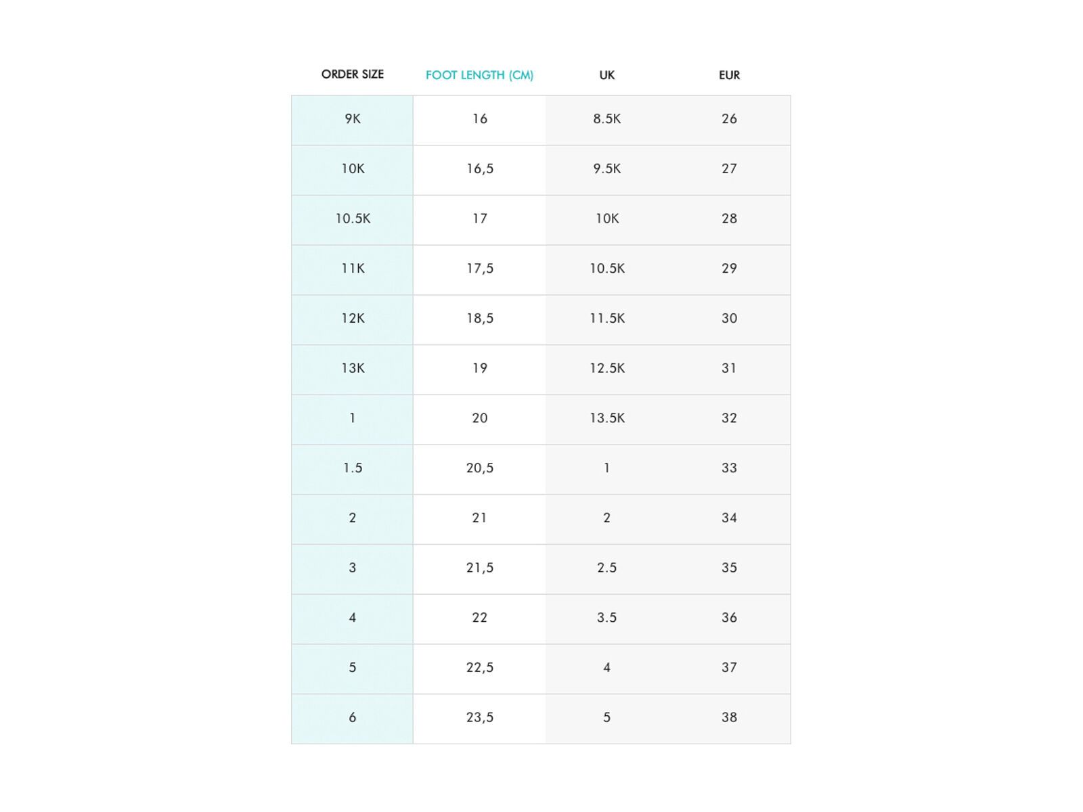This screenshot has height=812, width=1083.
Task: Select UK size 11.5K cell
Action: coord(606,319)
